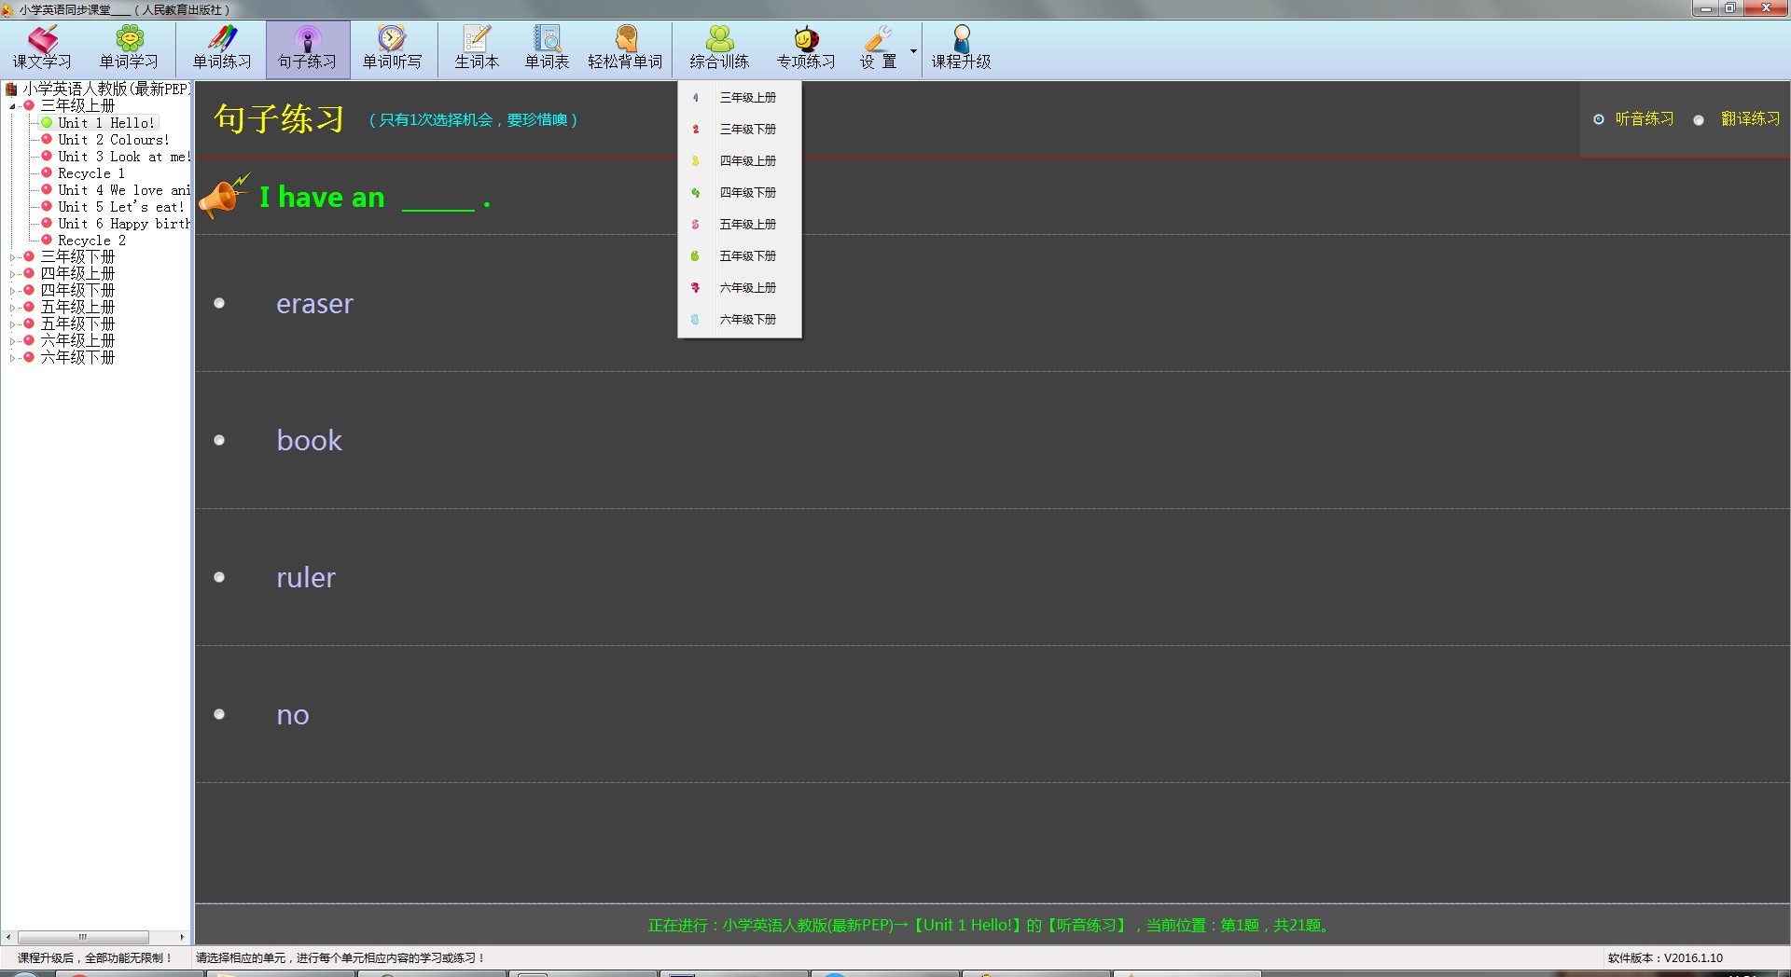Image resolution: width=1791 pixels, height=977 pixels.
Task: Select the 翻译练习 translation radio button
Action: [1699, 120]
